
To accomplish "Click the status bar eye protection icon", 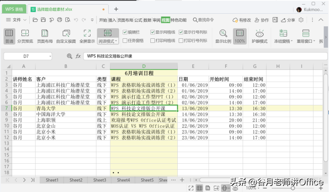I will click(x=235, y=188).
